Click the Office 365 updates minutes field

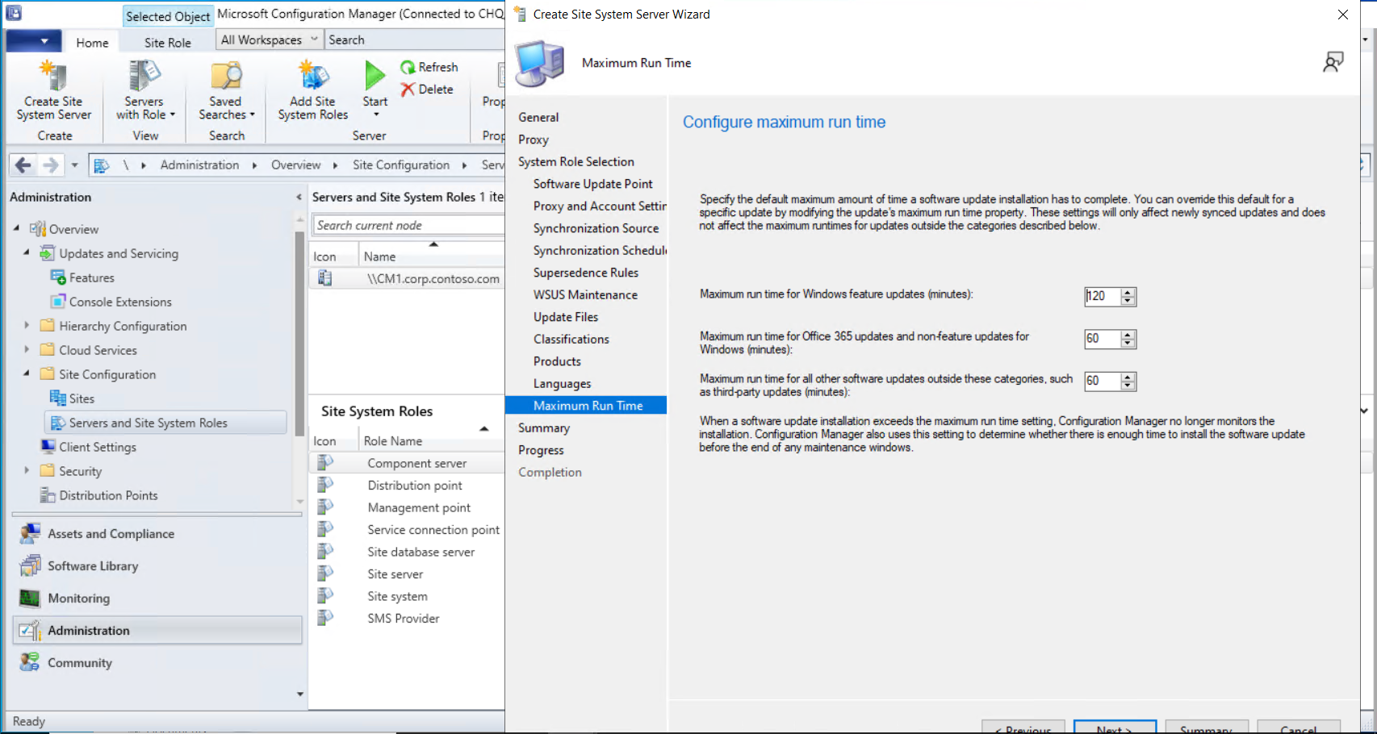click(x=1103, y=339)
